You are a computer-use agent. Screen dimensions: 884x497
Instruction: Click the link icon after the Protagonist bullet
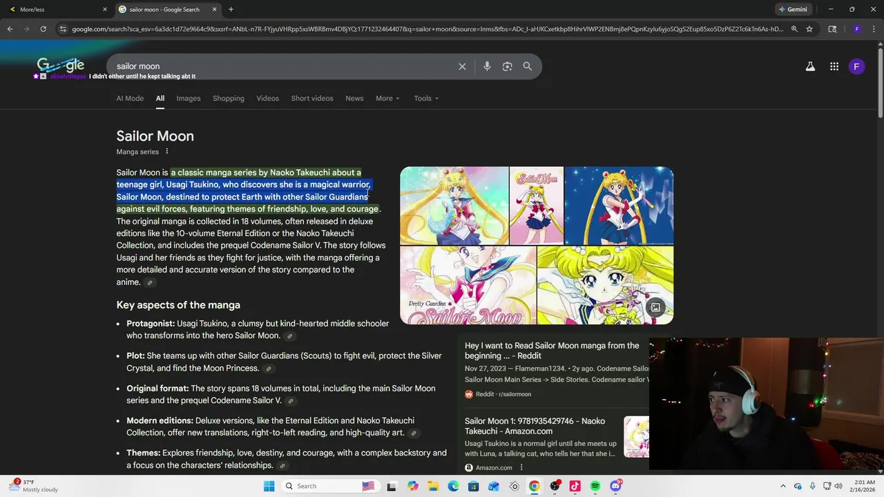pyautogui.click(x=289, y=336)
